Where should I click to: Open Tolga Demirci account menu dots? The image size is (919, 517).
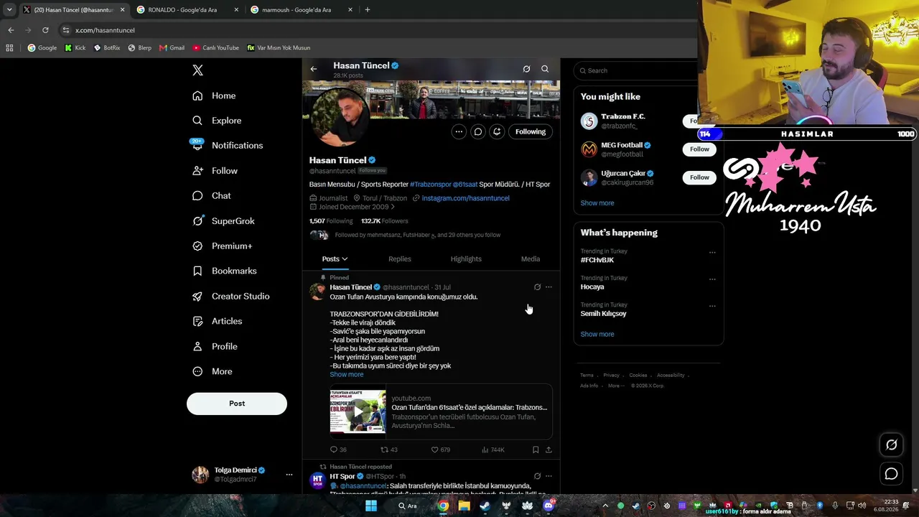click(289, 475)
